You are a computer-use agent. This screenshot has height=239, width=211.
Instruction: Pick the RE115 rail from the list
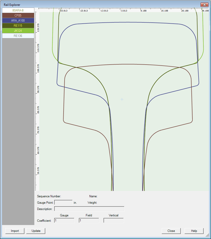point(18,26)
